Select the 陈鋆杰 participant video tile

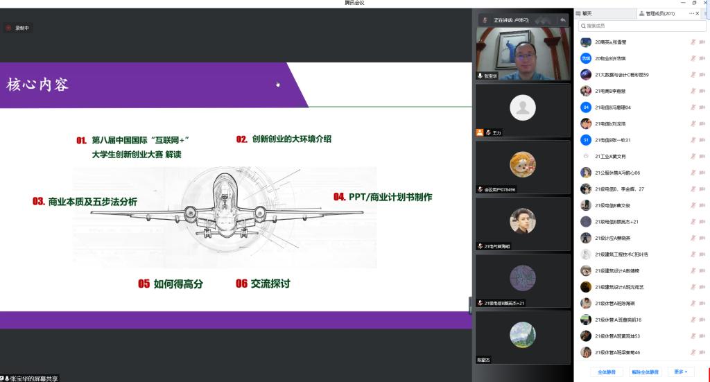pyautogui.click(x=523, y=337)
